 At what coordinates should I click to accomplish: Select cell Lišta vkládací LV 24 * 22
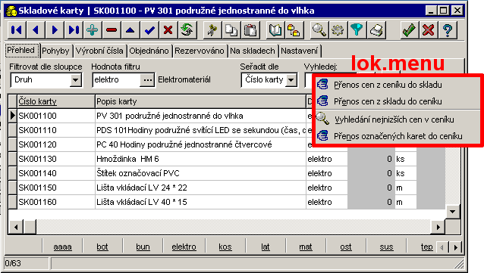pyautogui.click(x=200, y=188)
